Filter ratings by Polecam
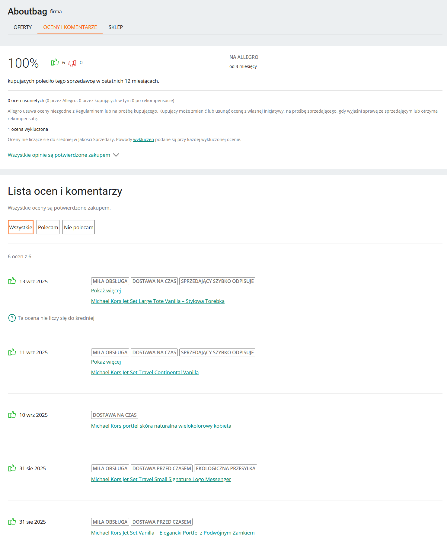 click(x=48, y=227)
